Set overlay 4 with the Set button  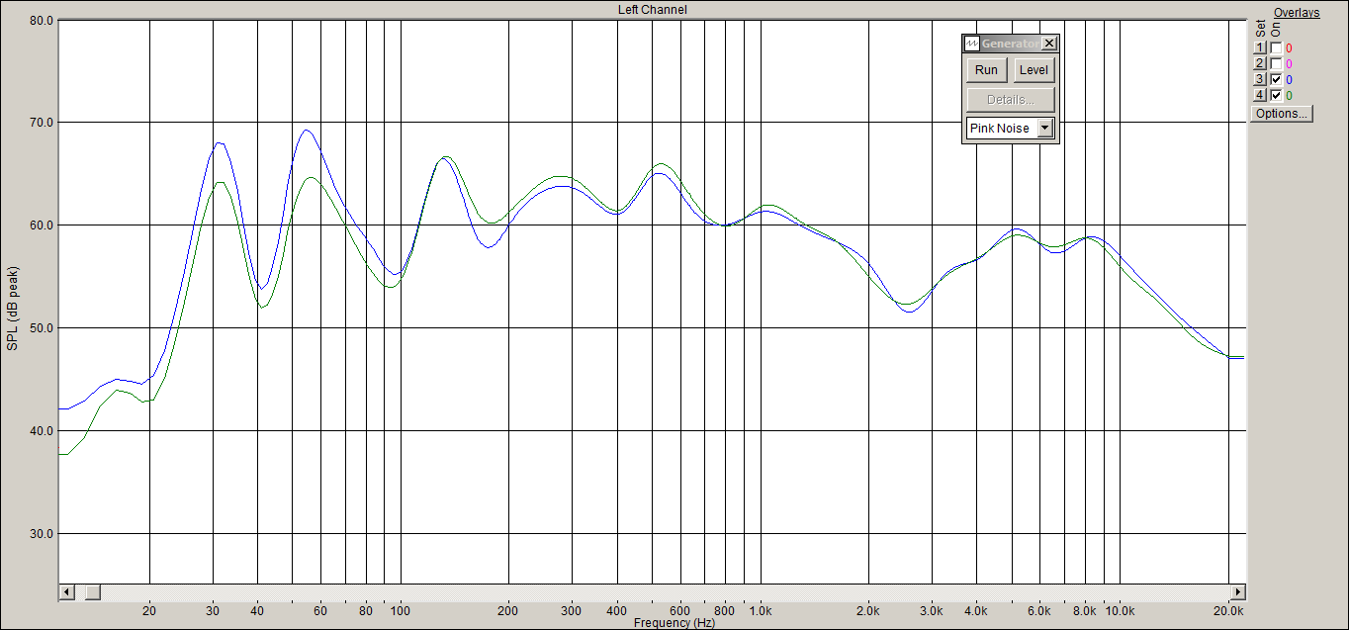tap(1260, 95)
